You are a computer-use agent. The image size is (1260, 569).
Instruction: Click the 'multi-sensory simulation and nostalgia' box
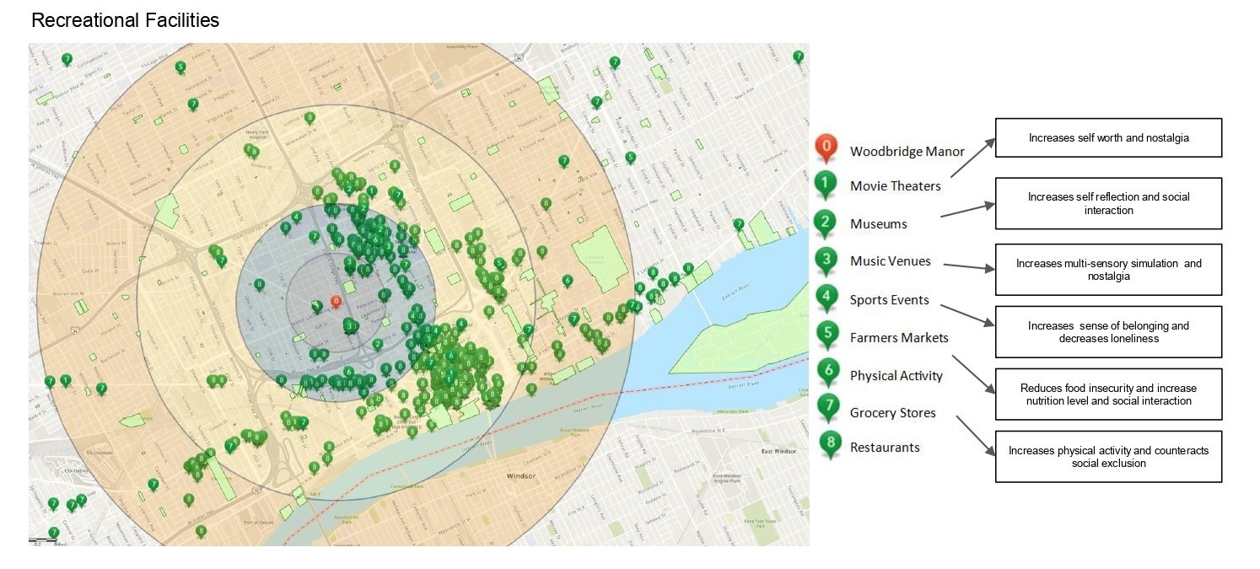[x=1108, y=270]
